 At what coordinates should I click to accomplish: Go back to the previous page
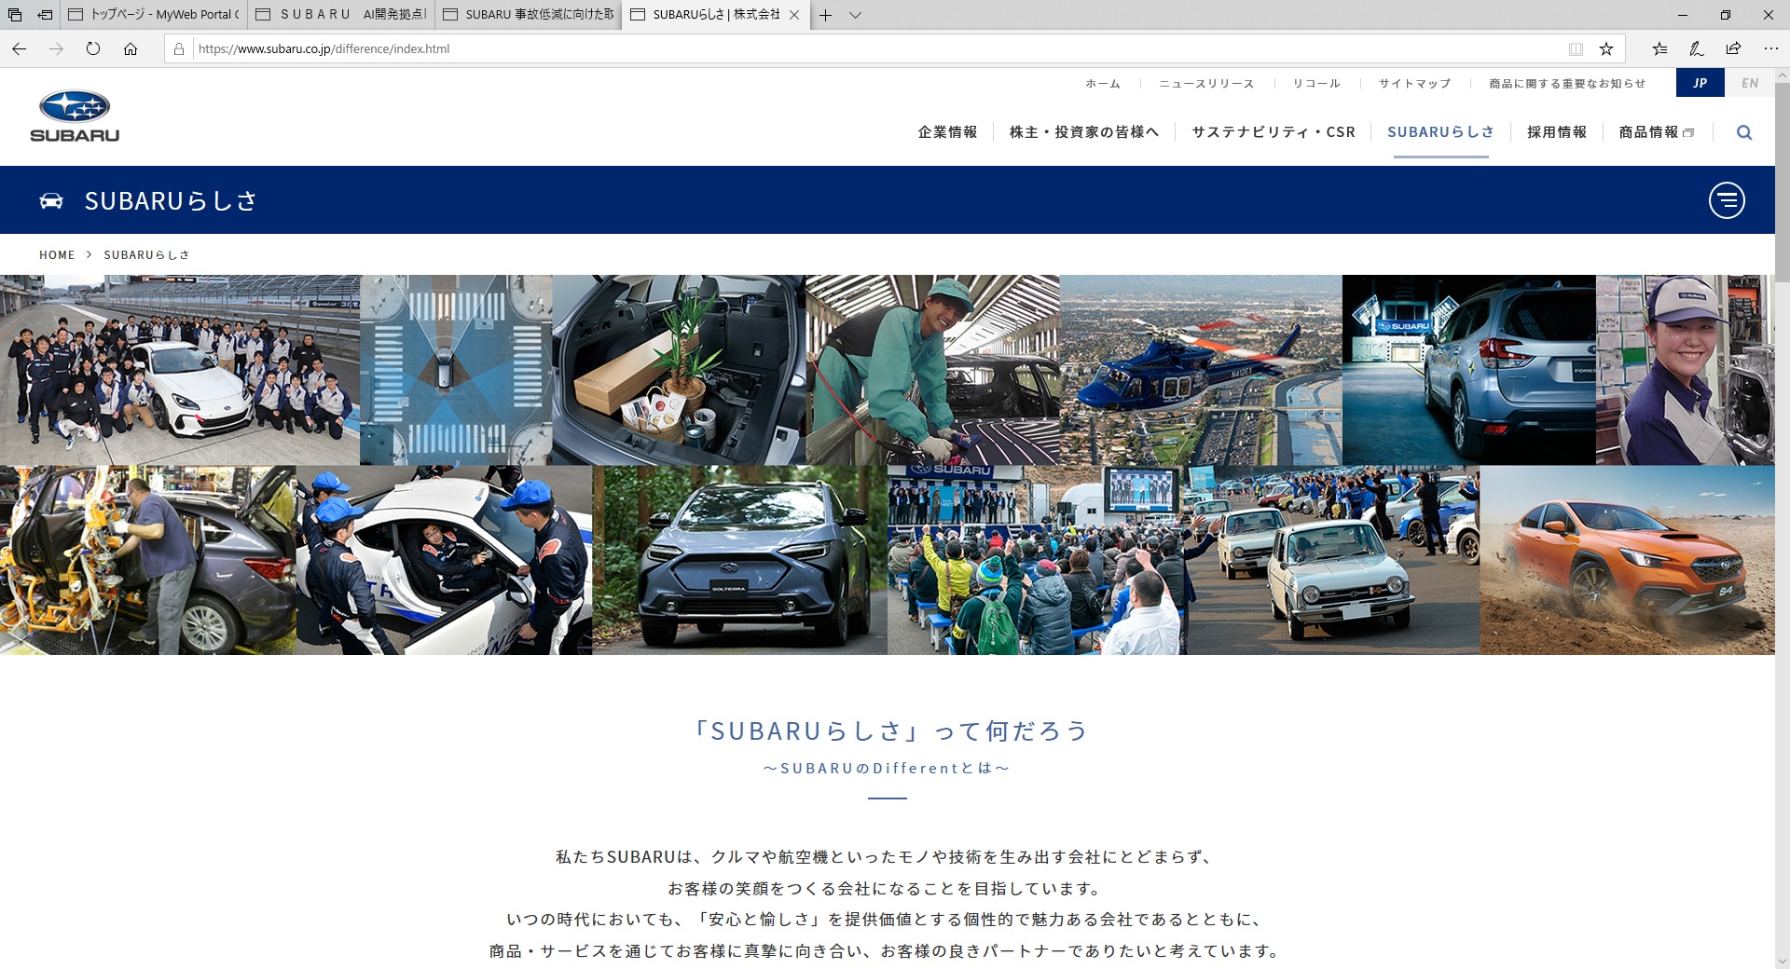click(19, 48)
